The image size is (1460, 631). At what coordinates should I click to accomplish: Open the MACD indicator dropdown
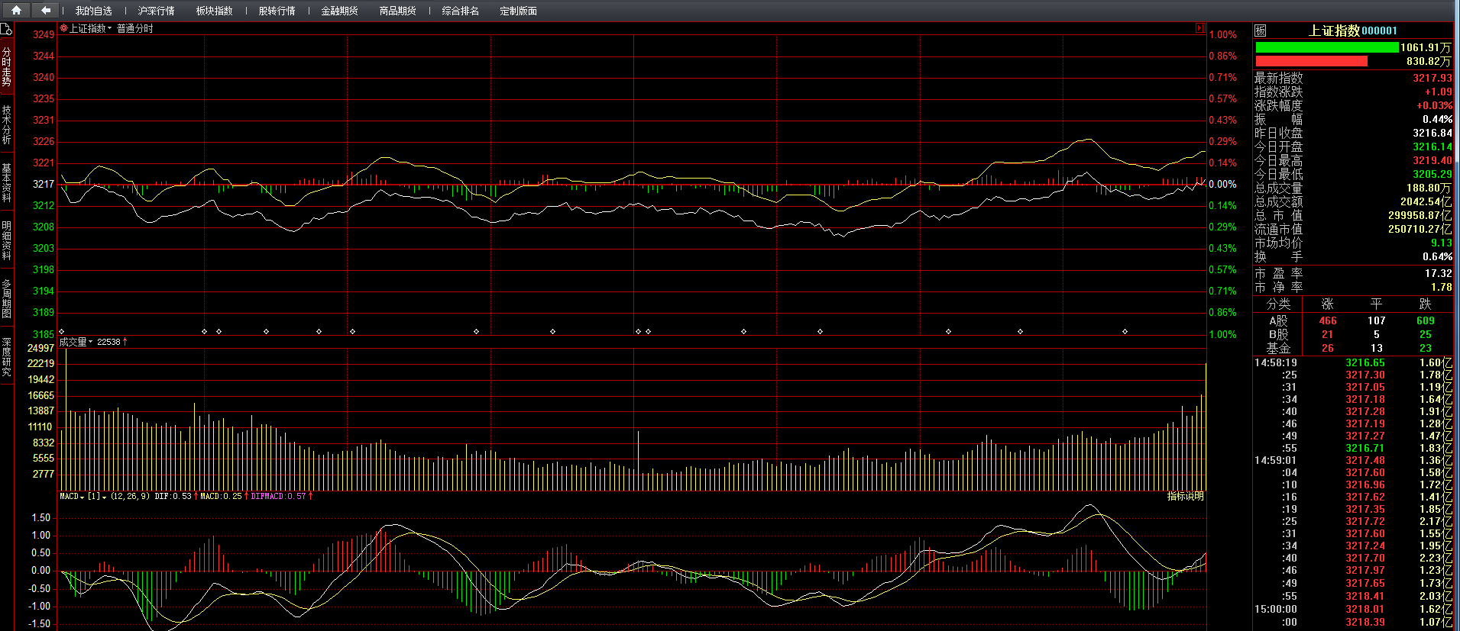[x=82, y=497]
